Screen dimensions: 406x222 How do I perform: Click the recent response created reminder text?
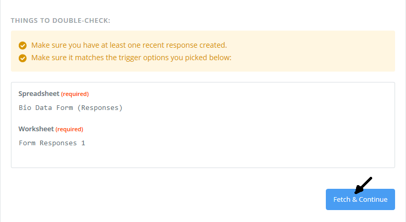129,45
